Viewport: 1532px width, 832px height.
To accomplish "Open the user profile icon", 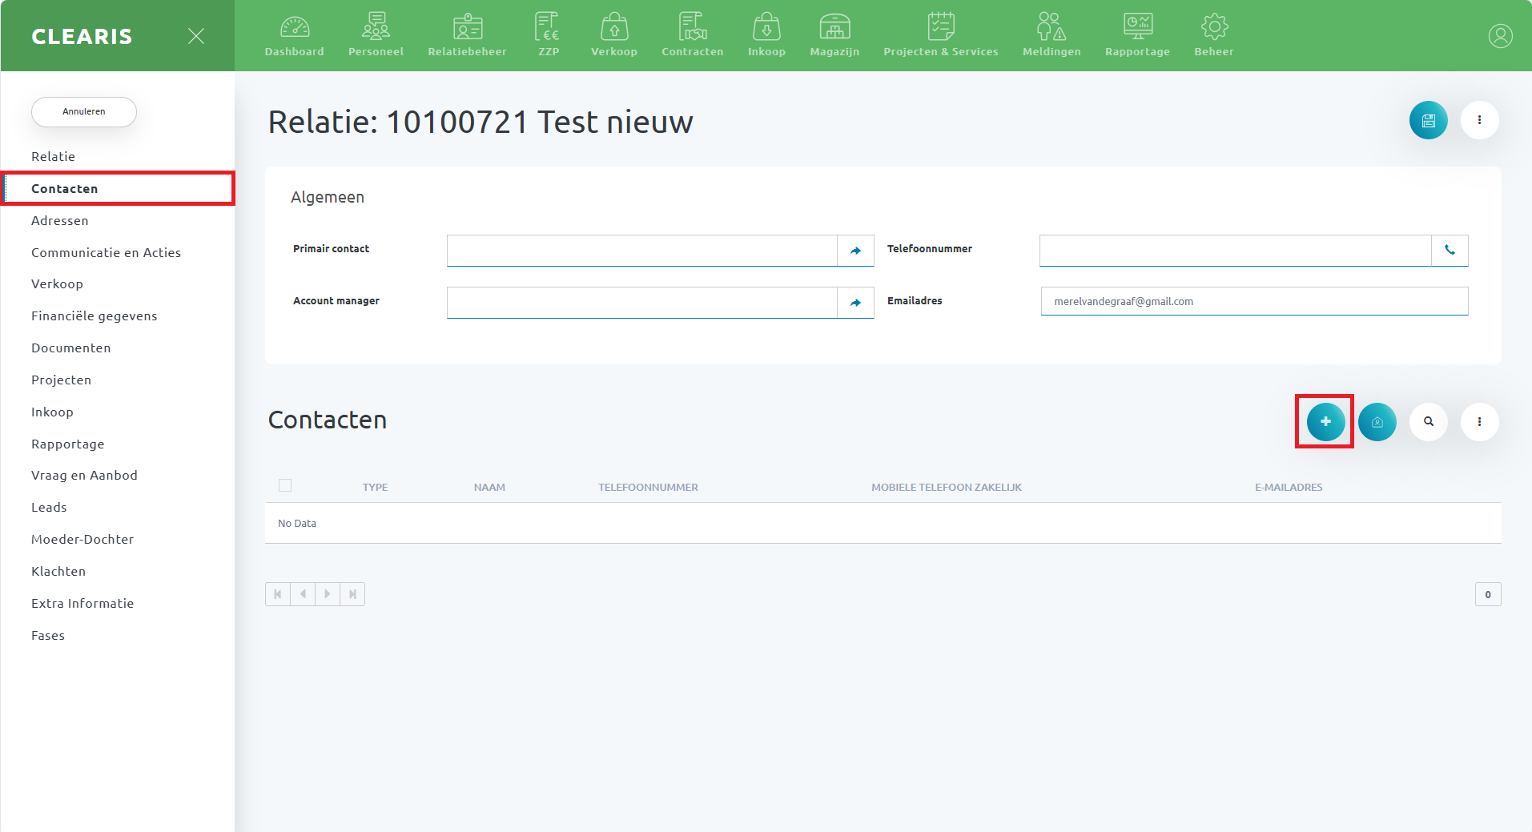I will 1500,36.
